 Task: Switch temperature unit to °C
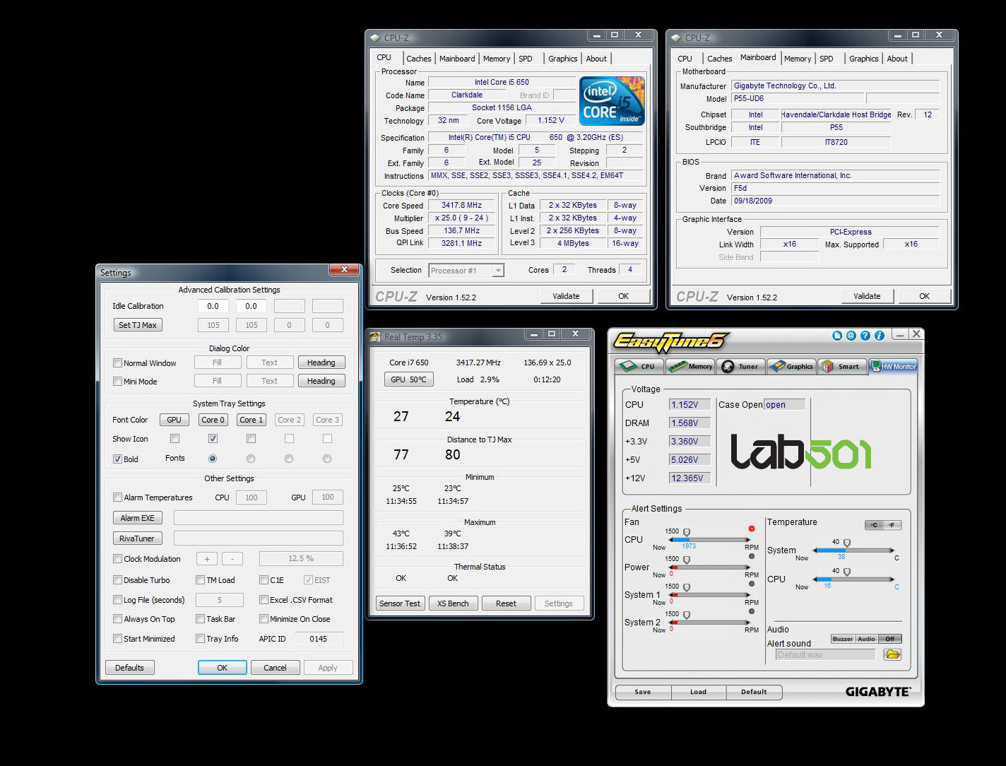[x=875, y=525]
